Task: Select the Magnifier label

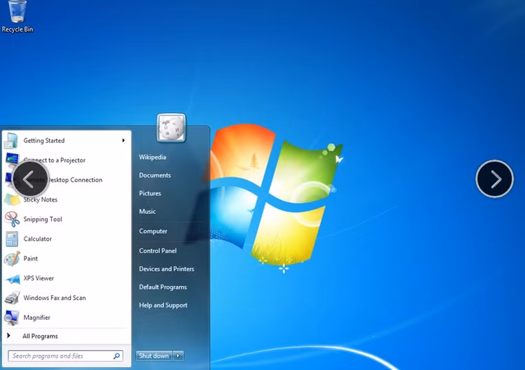Action: [x=37, y=318]
